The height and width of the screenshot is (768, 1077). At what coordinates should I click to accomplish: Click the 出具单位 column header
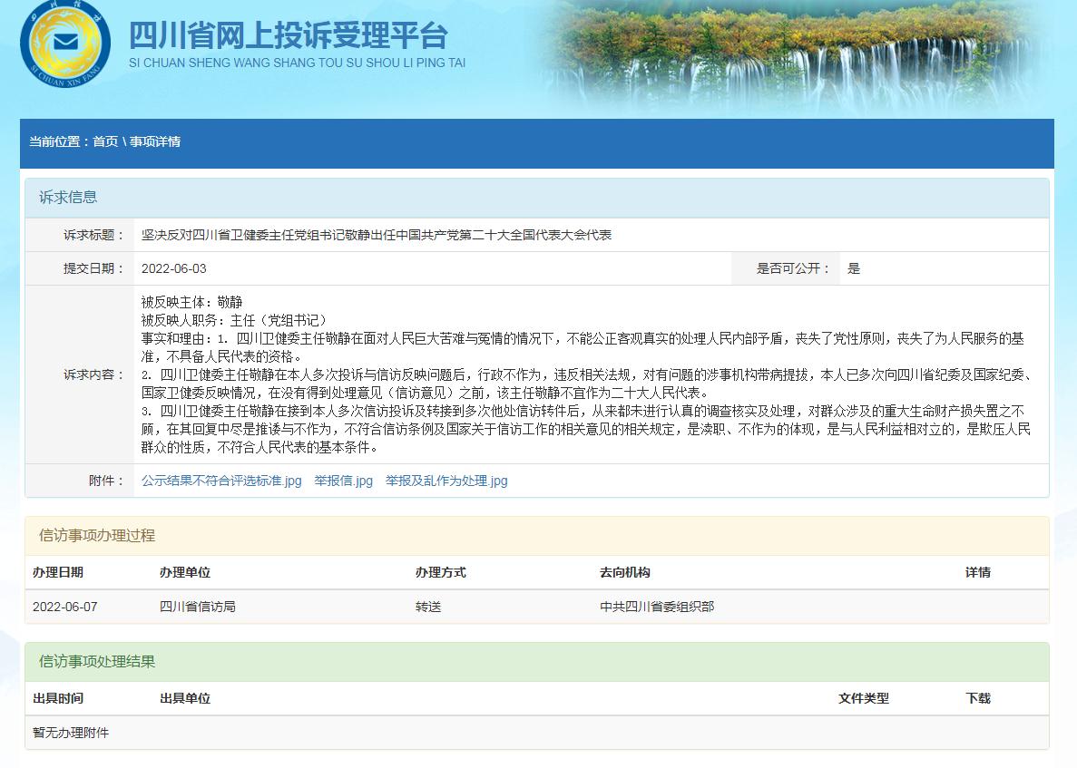point(185,699)
